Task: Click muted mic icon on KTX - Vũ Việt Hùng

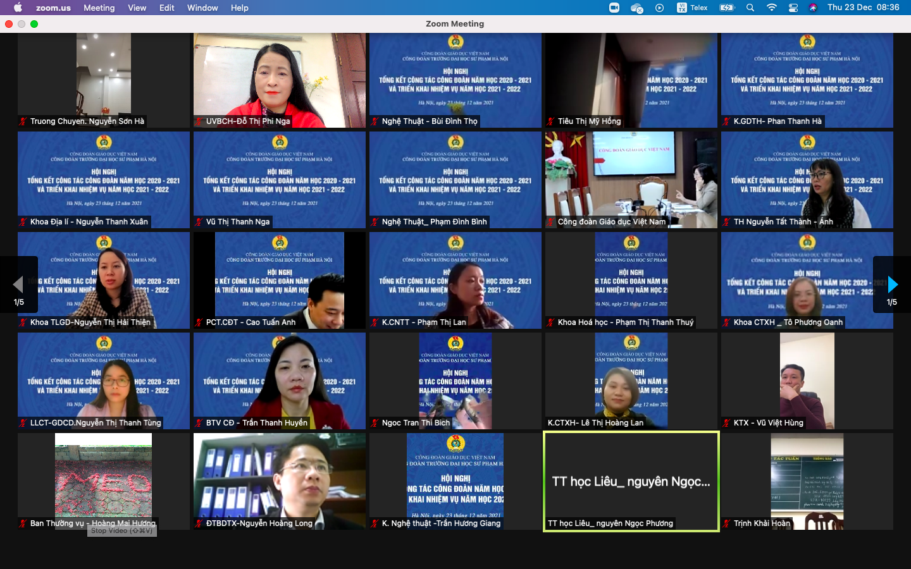Action: click(727, 423)
